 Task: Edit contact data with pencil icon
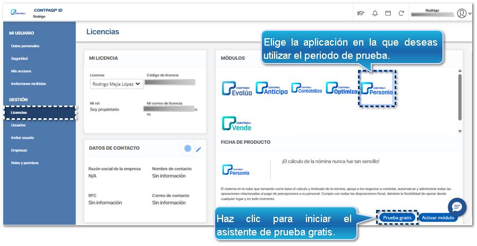(x=199, y=149)
